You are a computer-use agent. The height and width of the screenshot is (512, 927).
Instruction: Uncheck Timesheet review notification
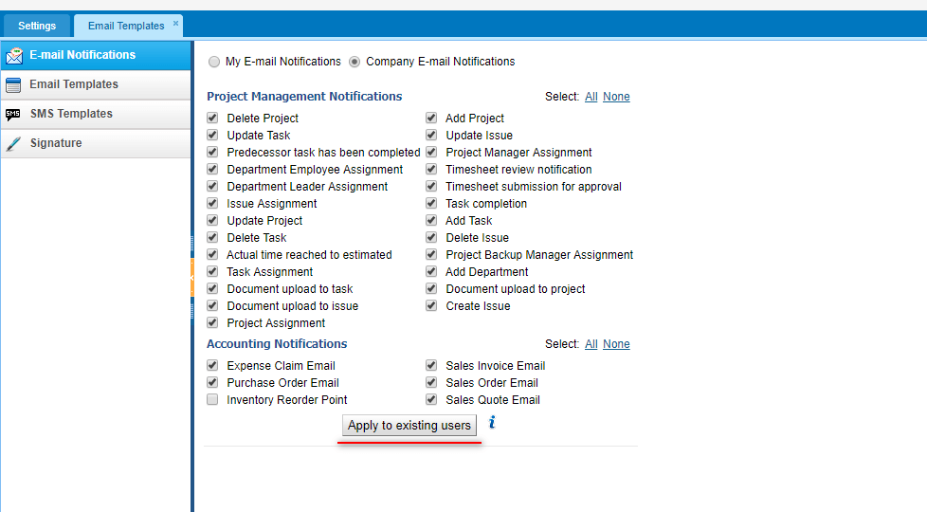coord(431,169)
